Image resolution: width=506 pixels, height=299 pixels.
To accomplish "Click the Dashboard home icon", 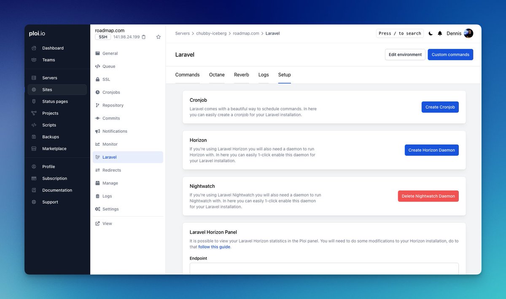I will point(34,48).
